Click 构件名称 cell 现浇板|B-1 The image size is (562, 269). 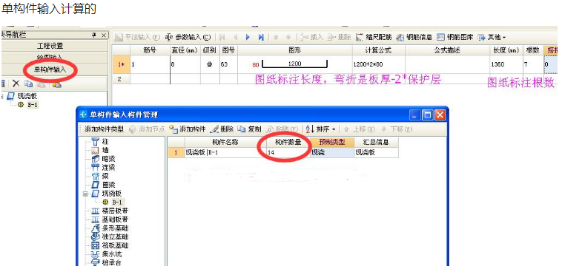click(x=225, y=152)
